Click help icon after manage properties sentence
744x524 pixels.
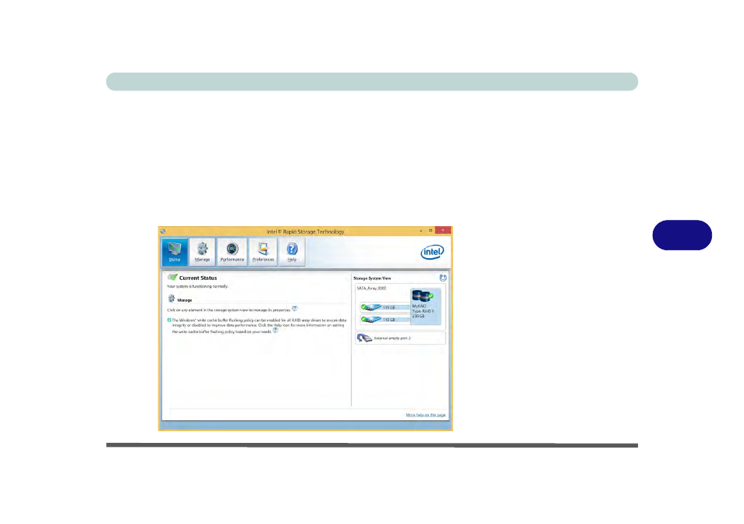(x=295, y=310)
